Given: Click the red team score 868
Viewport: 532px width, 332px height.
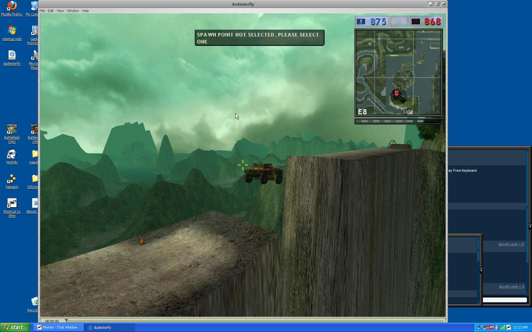Looking at the screenshot, I should pyautogui.click(x=433, y=22).
